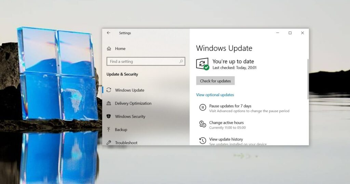The image size is (350, 184).
Task: Open View optional updates link
Action: pyautogui.click(x=215, y=95)
